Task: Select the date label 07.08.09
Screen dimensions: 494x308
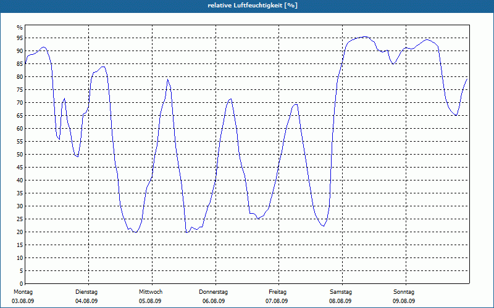Action: pos(277,301)
